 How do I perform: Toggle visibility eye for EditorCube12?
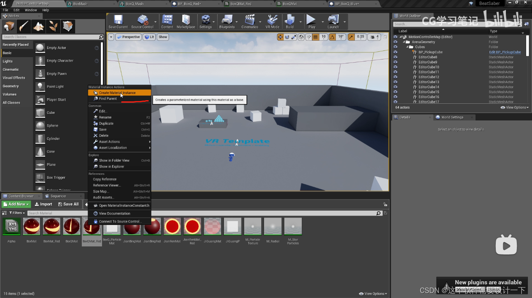[x=395, y=77]
